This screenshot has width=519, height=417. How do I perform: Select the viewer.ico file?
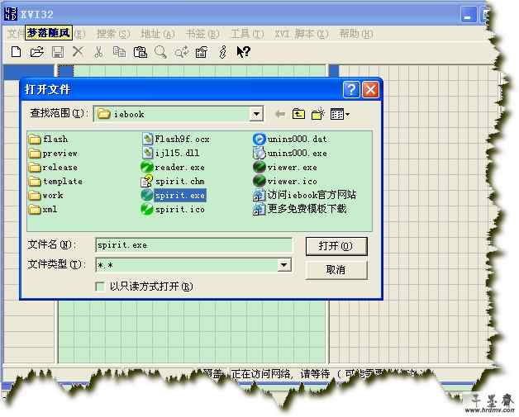click(285, 181)
